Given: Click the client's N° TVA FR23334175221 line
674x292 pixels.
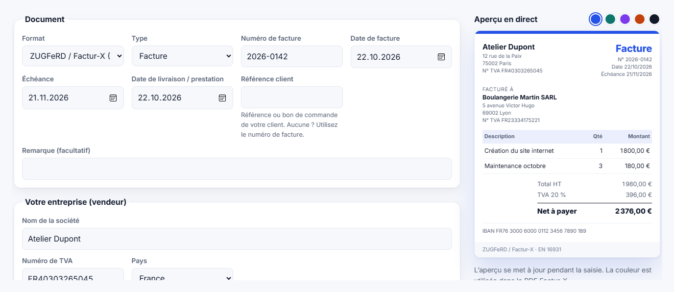Looking at the screenshot, I should [x=511, y=120].
